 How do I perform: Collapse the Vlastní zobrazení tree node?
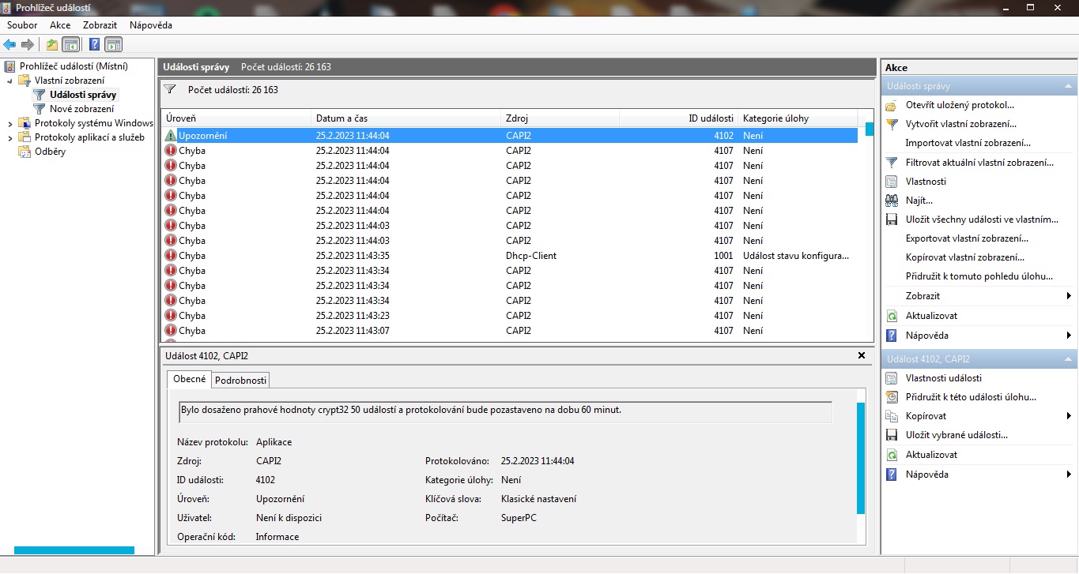tap(10, 81)
